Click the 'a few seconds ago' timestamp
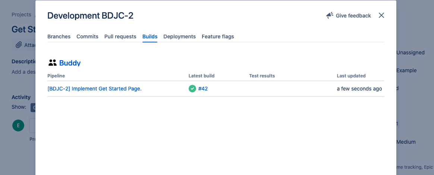 [359, 89]
